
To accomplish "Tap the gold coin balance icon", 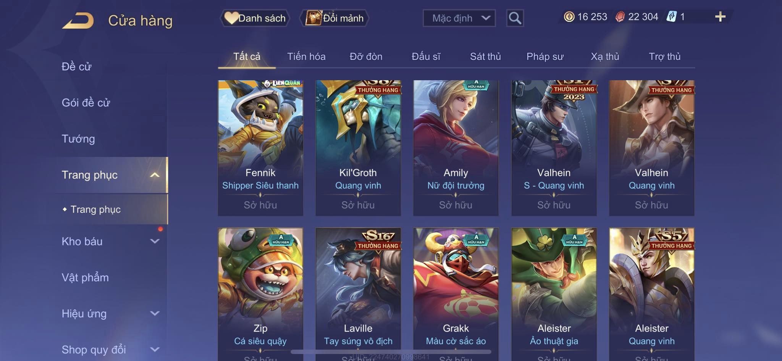I will (569, 17).
